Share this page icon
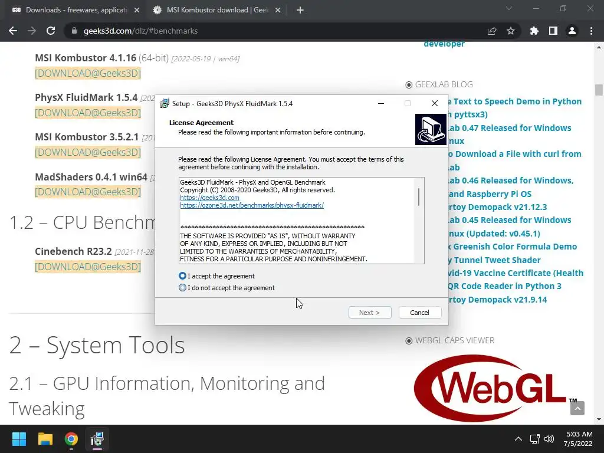This screenshot has width=604, height=453. tap(492, 31)
